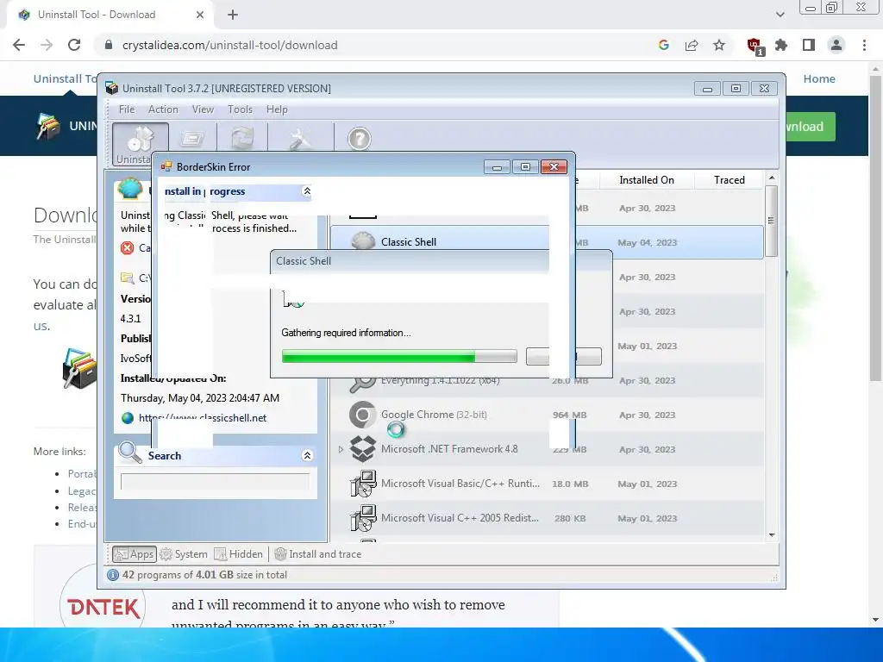Viewport: 883px width, 662px height.
Task: Select Microsoft Visual Basic/C++ Runtime row
Action: (546, 484)
